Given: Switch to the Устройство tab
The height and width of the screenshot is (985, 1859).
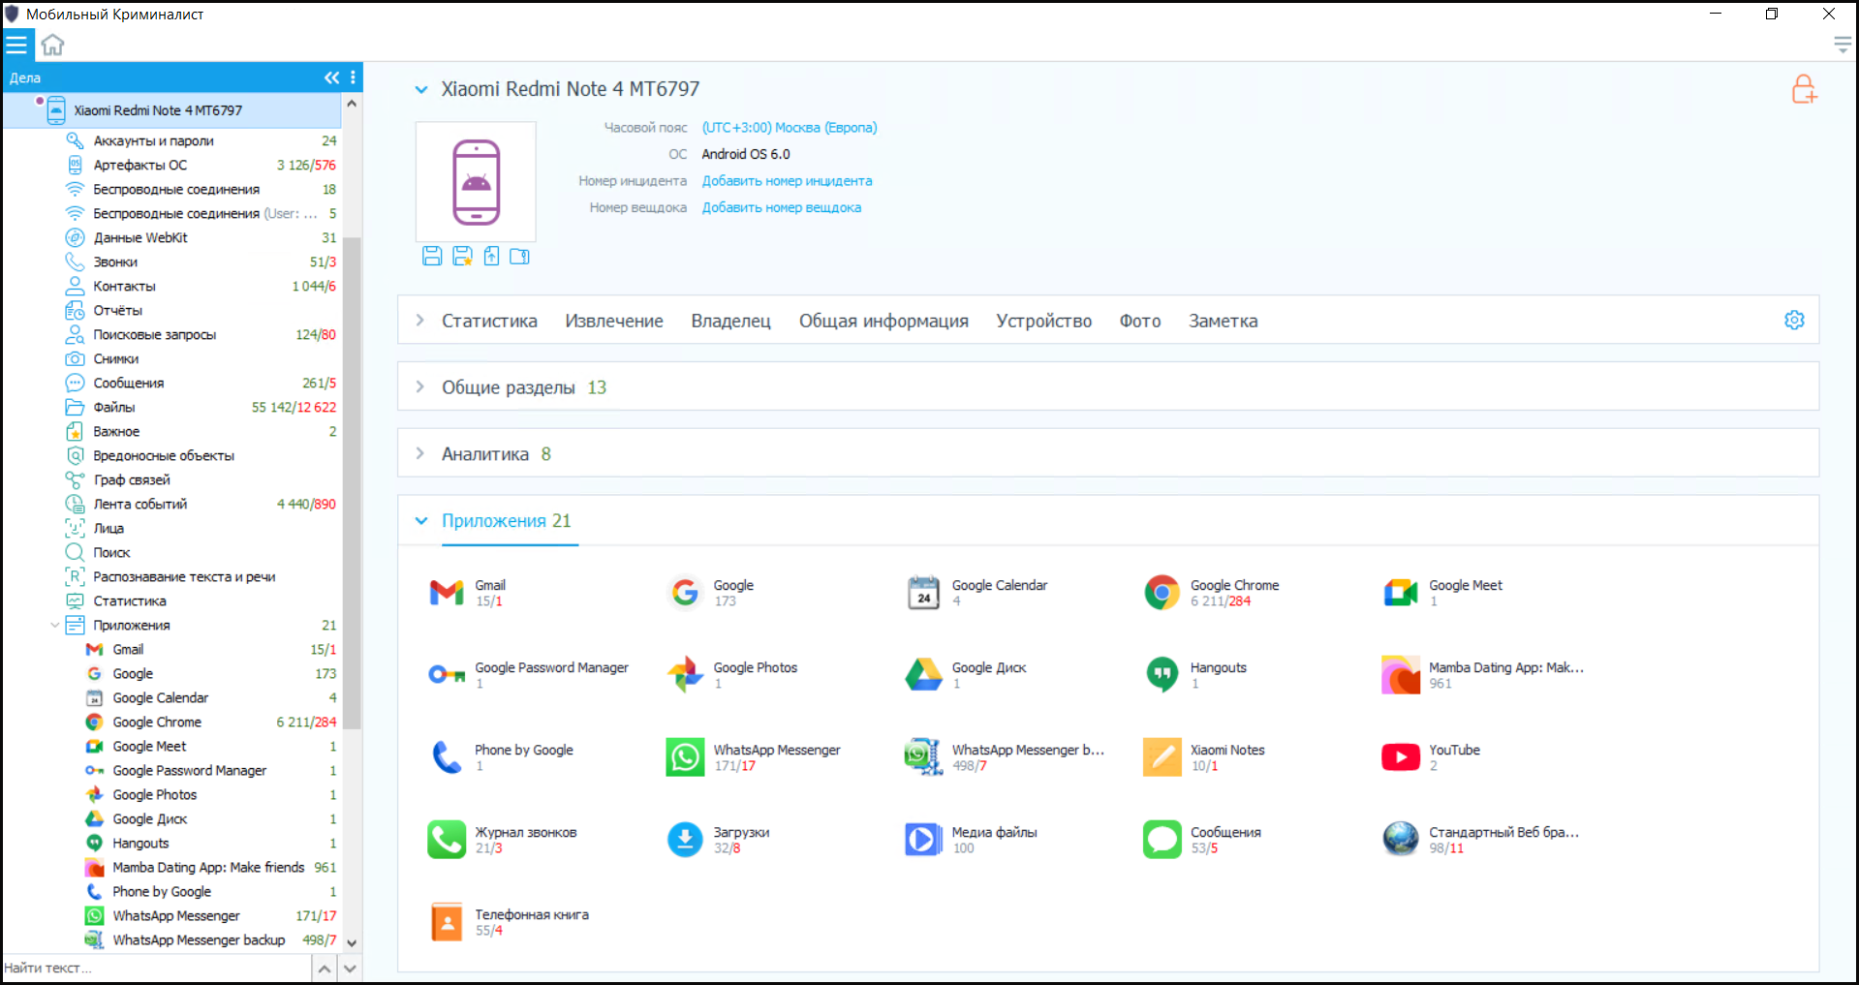Looking at the screenshot, I should (1043, 321).
